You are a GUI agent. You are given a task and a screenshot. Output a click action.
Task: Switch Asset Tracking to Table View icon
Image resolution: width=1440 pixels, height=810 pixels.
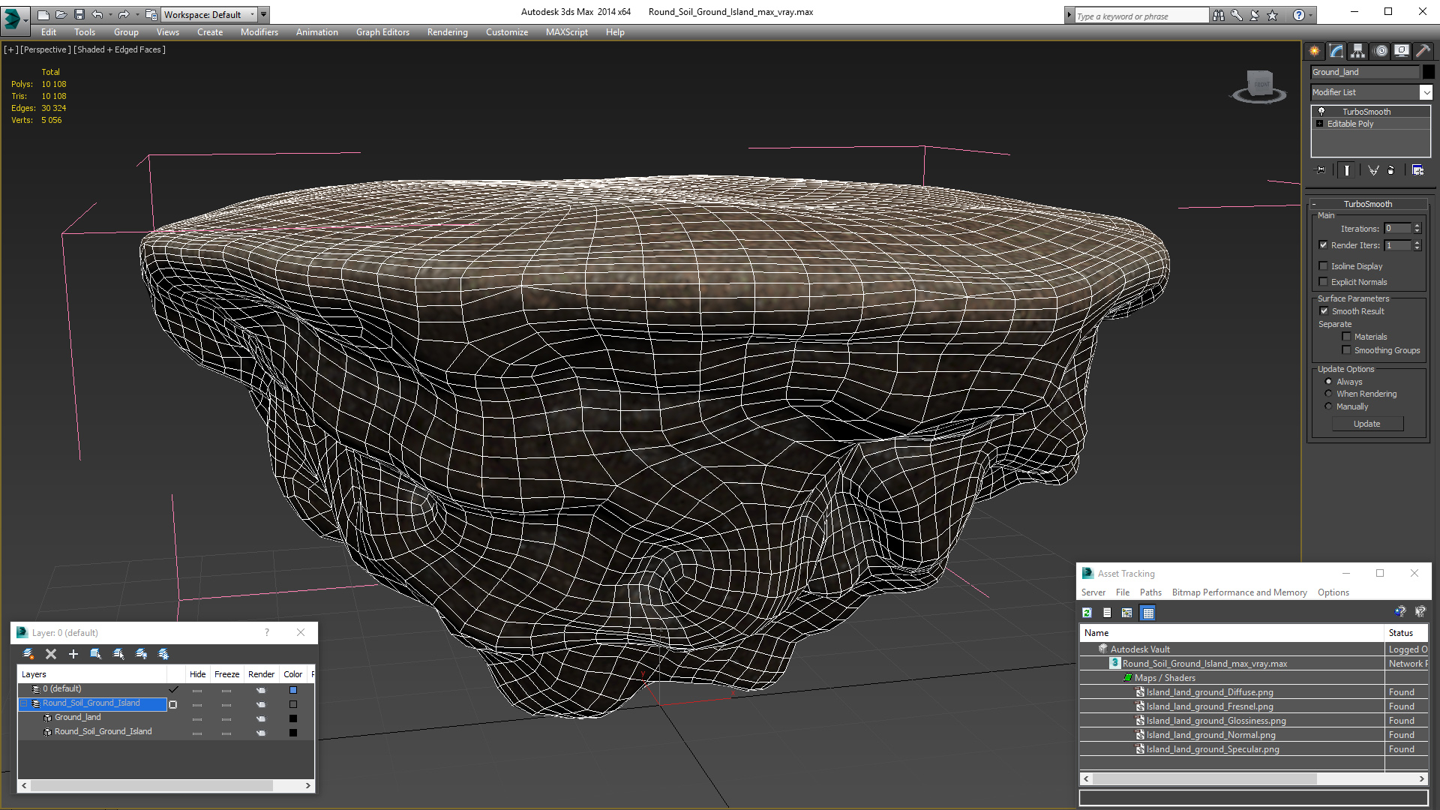point(1147,613)
